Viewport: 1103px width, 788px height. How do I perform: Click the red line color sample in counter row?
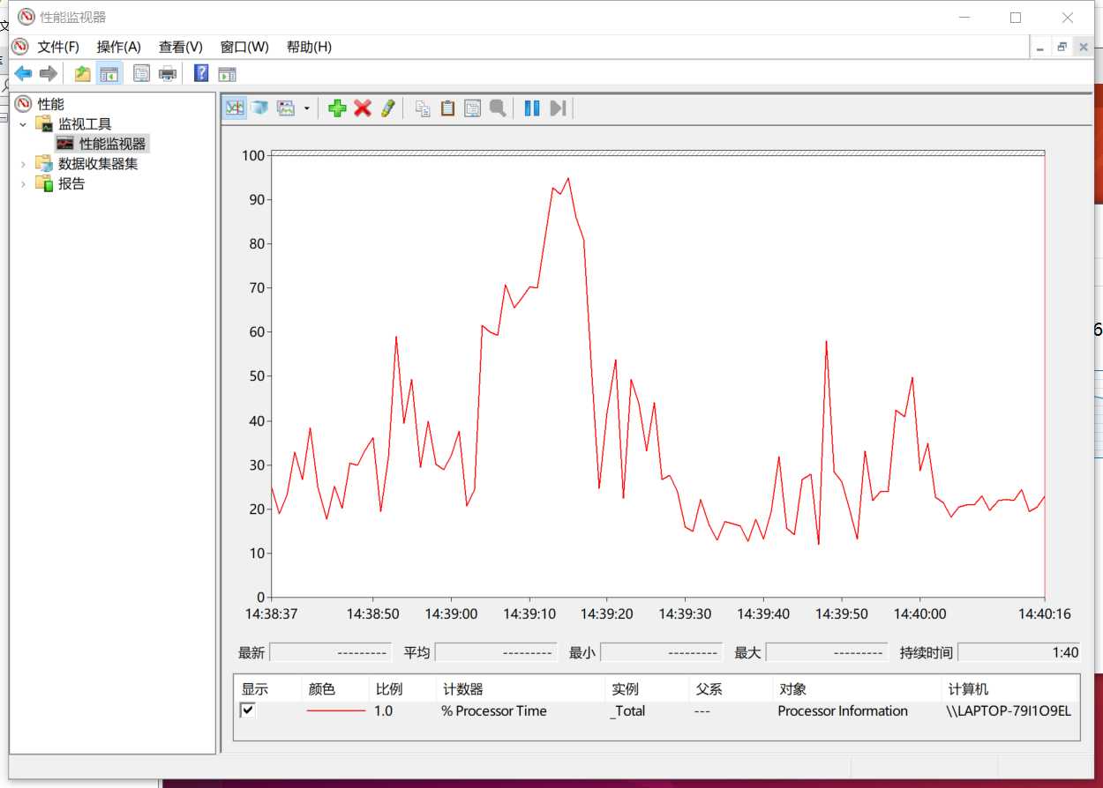pos(336,710)
